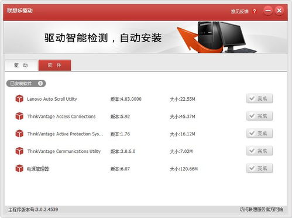This screenshot has height=218, width=292.
Task: Click the ThinkVantage Access Connections package icon
Action: tap(19, 116)
